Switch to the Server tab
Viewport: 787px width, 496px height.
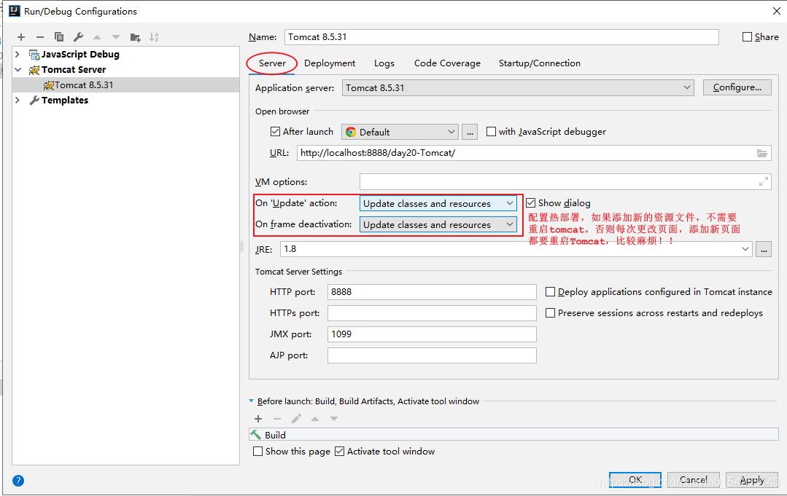tap(272, 63)
